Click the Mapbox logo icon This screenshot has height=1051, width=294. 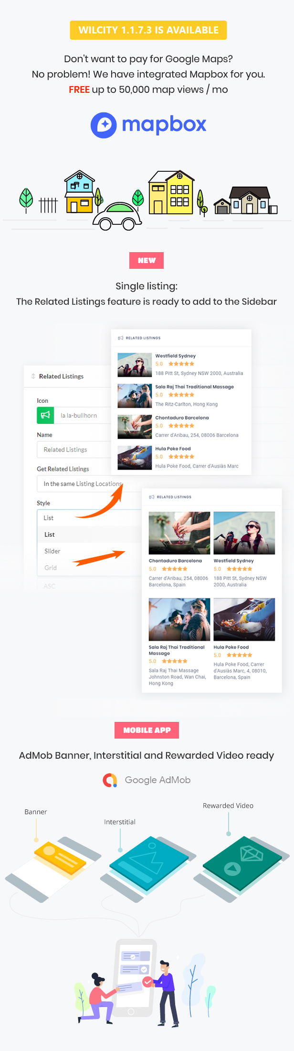(104, 125)
